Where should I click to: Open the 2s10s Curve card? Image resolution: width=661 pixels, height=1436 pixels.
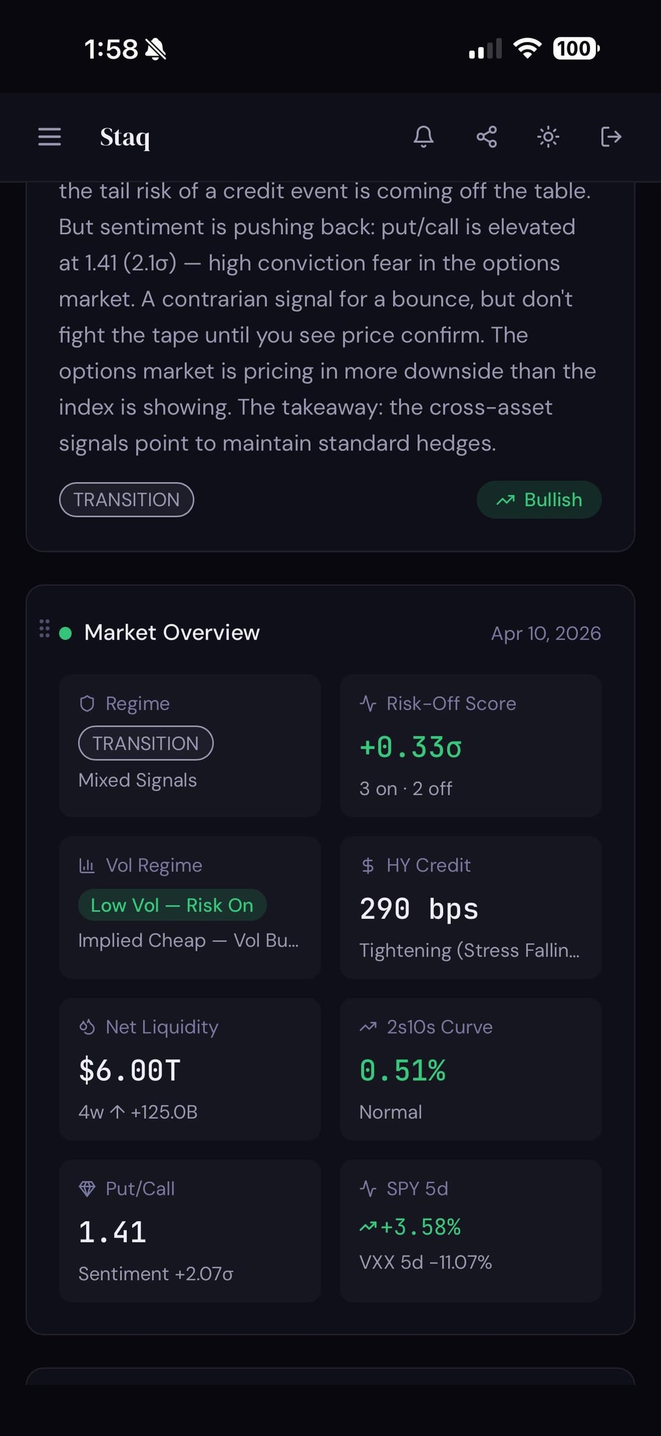tap(470, 1069)
